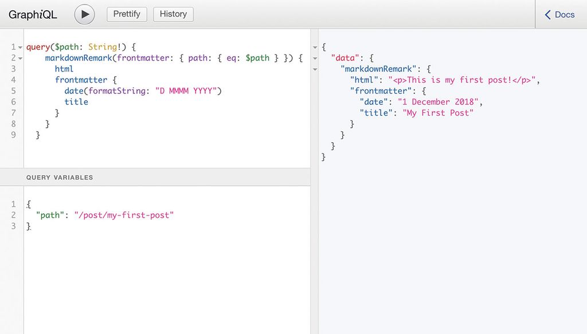Click line number 3 in the editor gutter
The image size is (587, 334).
pos(13,68)
